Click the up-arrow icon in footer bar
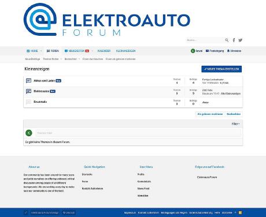This screenshot has height=217, width=266. 235,212
